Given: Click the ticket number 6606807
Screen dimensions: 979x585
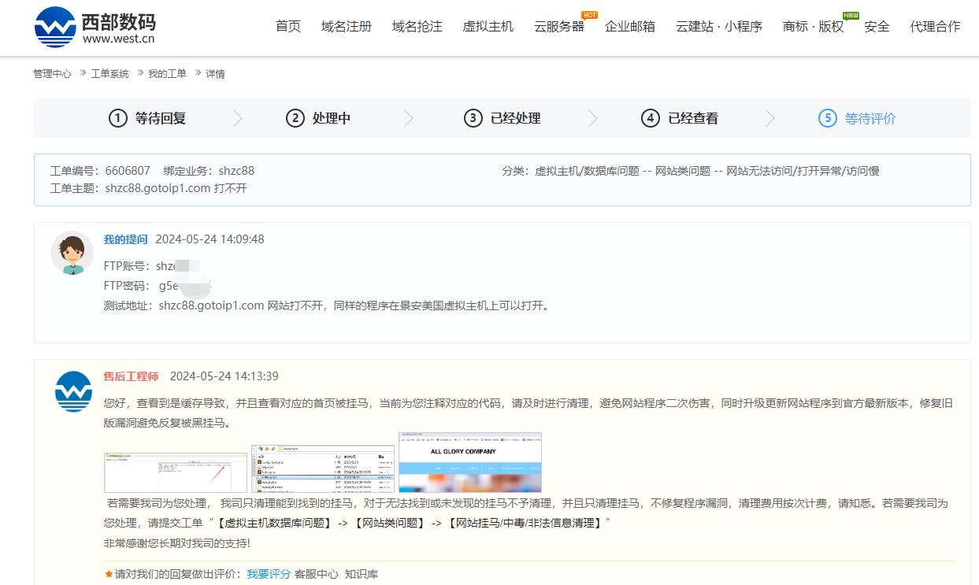Looking at the screenshot, I should (128, 171).
